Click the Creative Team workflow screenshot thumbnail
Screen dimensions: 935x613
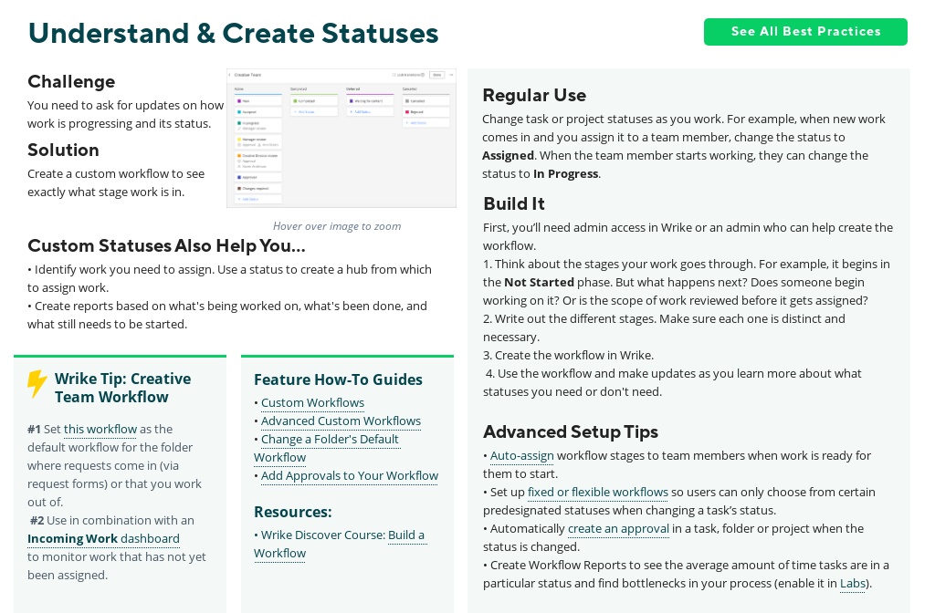pos(341,138)
